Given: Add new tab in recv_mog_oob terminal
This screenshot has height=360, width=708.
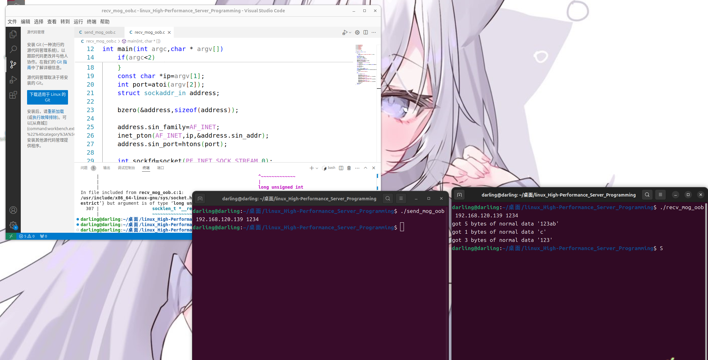Looking at the screenshot, I should [459, 195].
